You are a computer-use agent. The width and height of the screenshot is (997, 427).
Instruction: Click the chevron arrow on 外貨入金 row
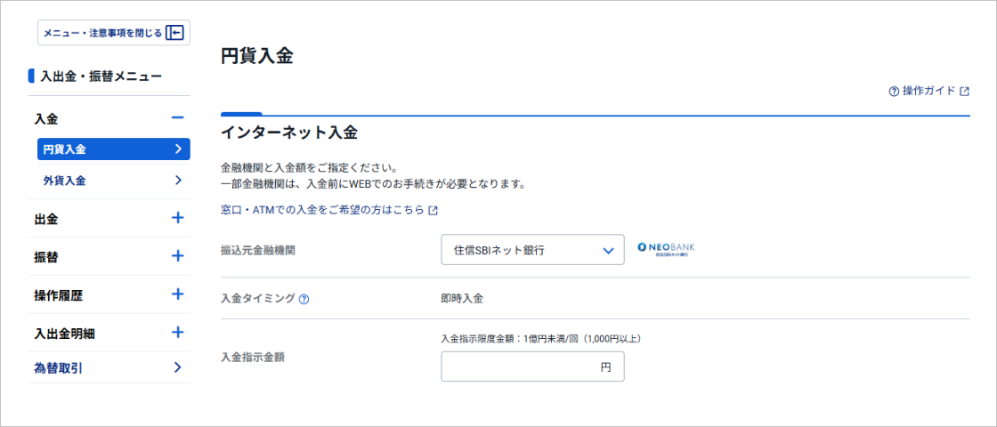point(178,181)
